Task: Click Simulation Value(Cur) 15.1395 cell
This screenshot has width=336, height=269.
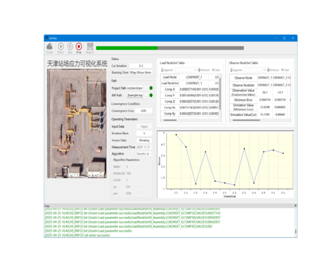Action: tap(264, 115)
